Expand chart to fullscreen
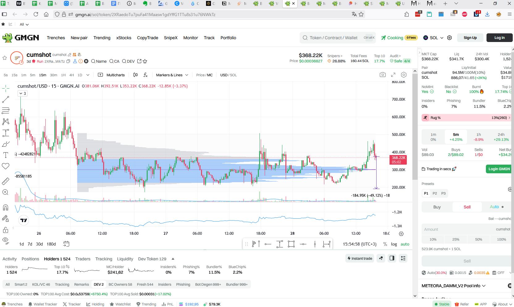 (393, 75)
